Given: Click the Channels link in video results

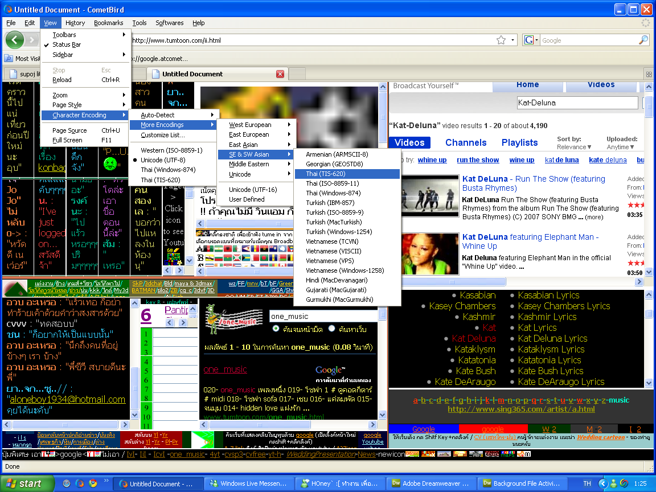Looking at the screenshot, I should pos(466,142).
